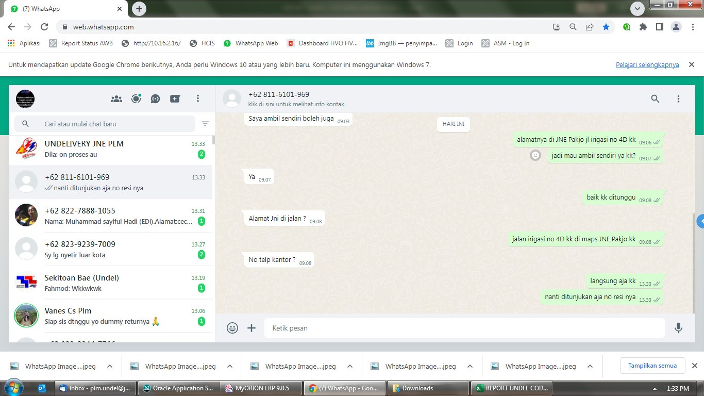Expand first WhatsApp Image download chevron
The width and height of the screenshot is (704, 396).
(x=110, y=366)
